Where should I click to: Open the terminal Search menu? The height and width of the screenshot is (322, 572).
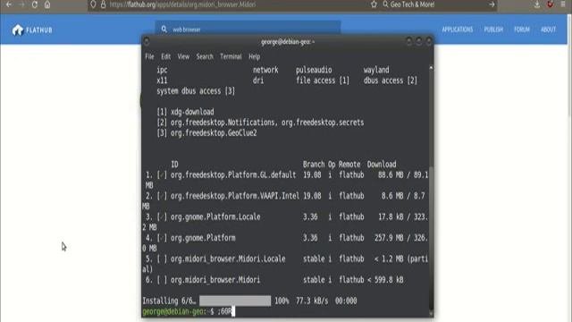click(205, 56)
